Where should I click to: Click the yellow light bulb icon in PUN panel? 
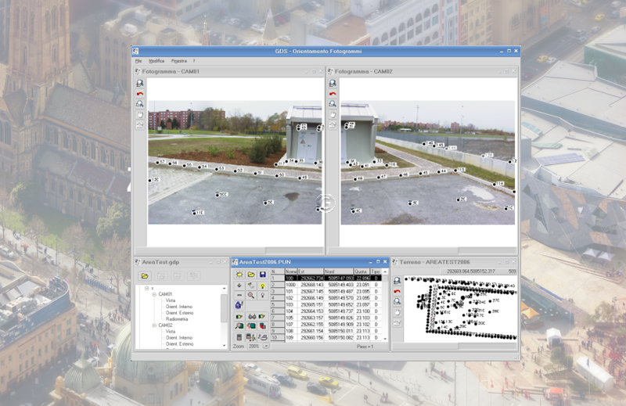pyautogui.click(x=264, y=285)
